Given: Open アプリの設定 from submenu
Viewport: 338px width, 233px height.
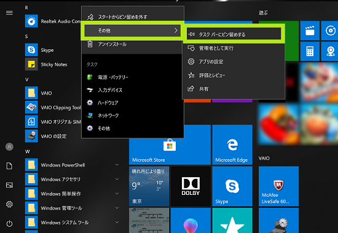Looking at the screenshot, I should 234,61.
